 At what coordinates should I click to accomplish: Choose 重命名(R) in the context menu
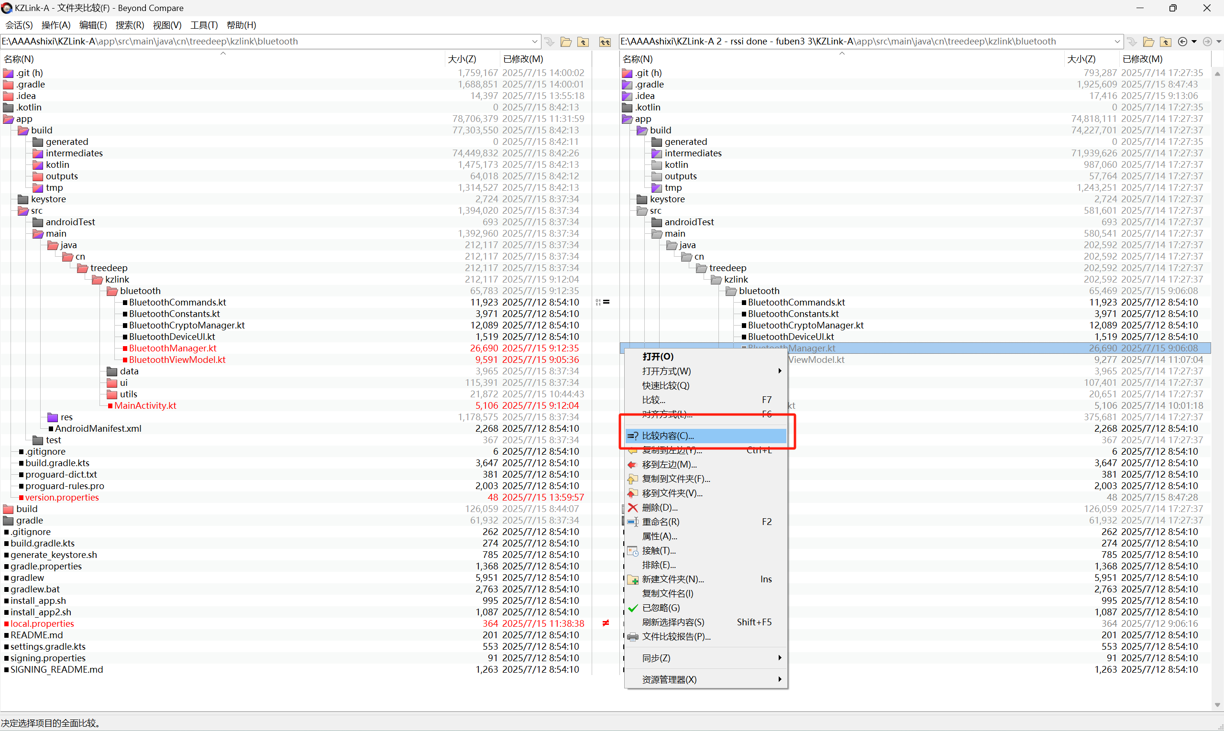[x=705, y=521]
